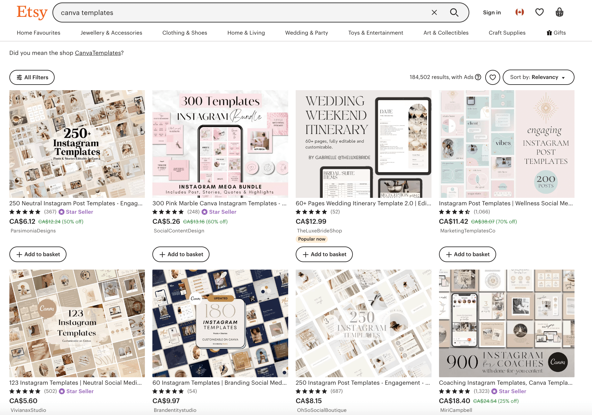Open the 250+ Instagram Templates neutral thumbnail
This screenshot has height=415, width=592.
(77, 144)
